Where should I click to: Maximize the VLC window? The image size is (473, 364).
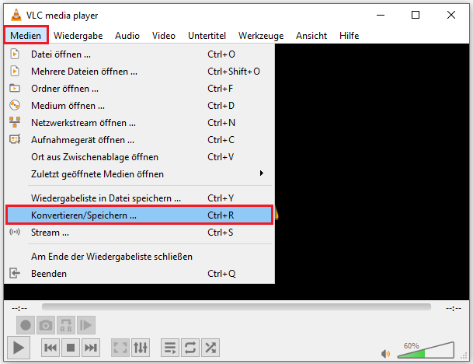(416, 15)
